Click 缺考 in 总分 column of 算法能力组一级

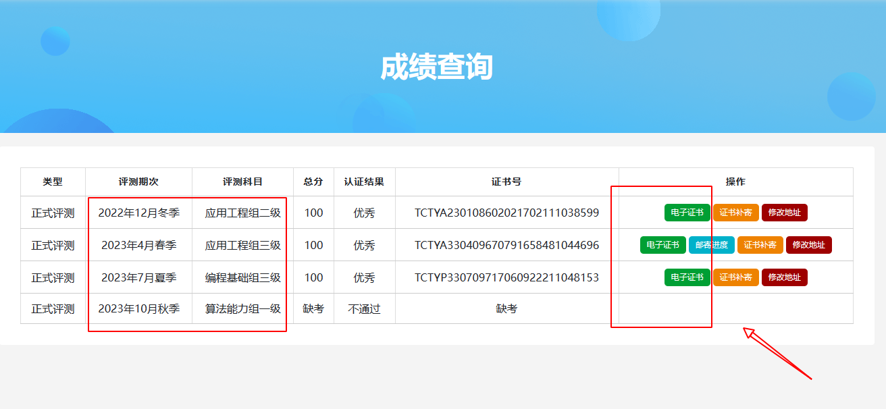(313, 308)
